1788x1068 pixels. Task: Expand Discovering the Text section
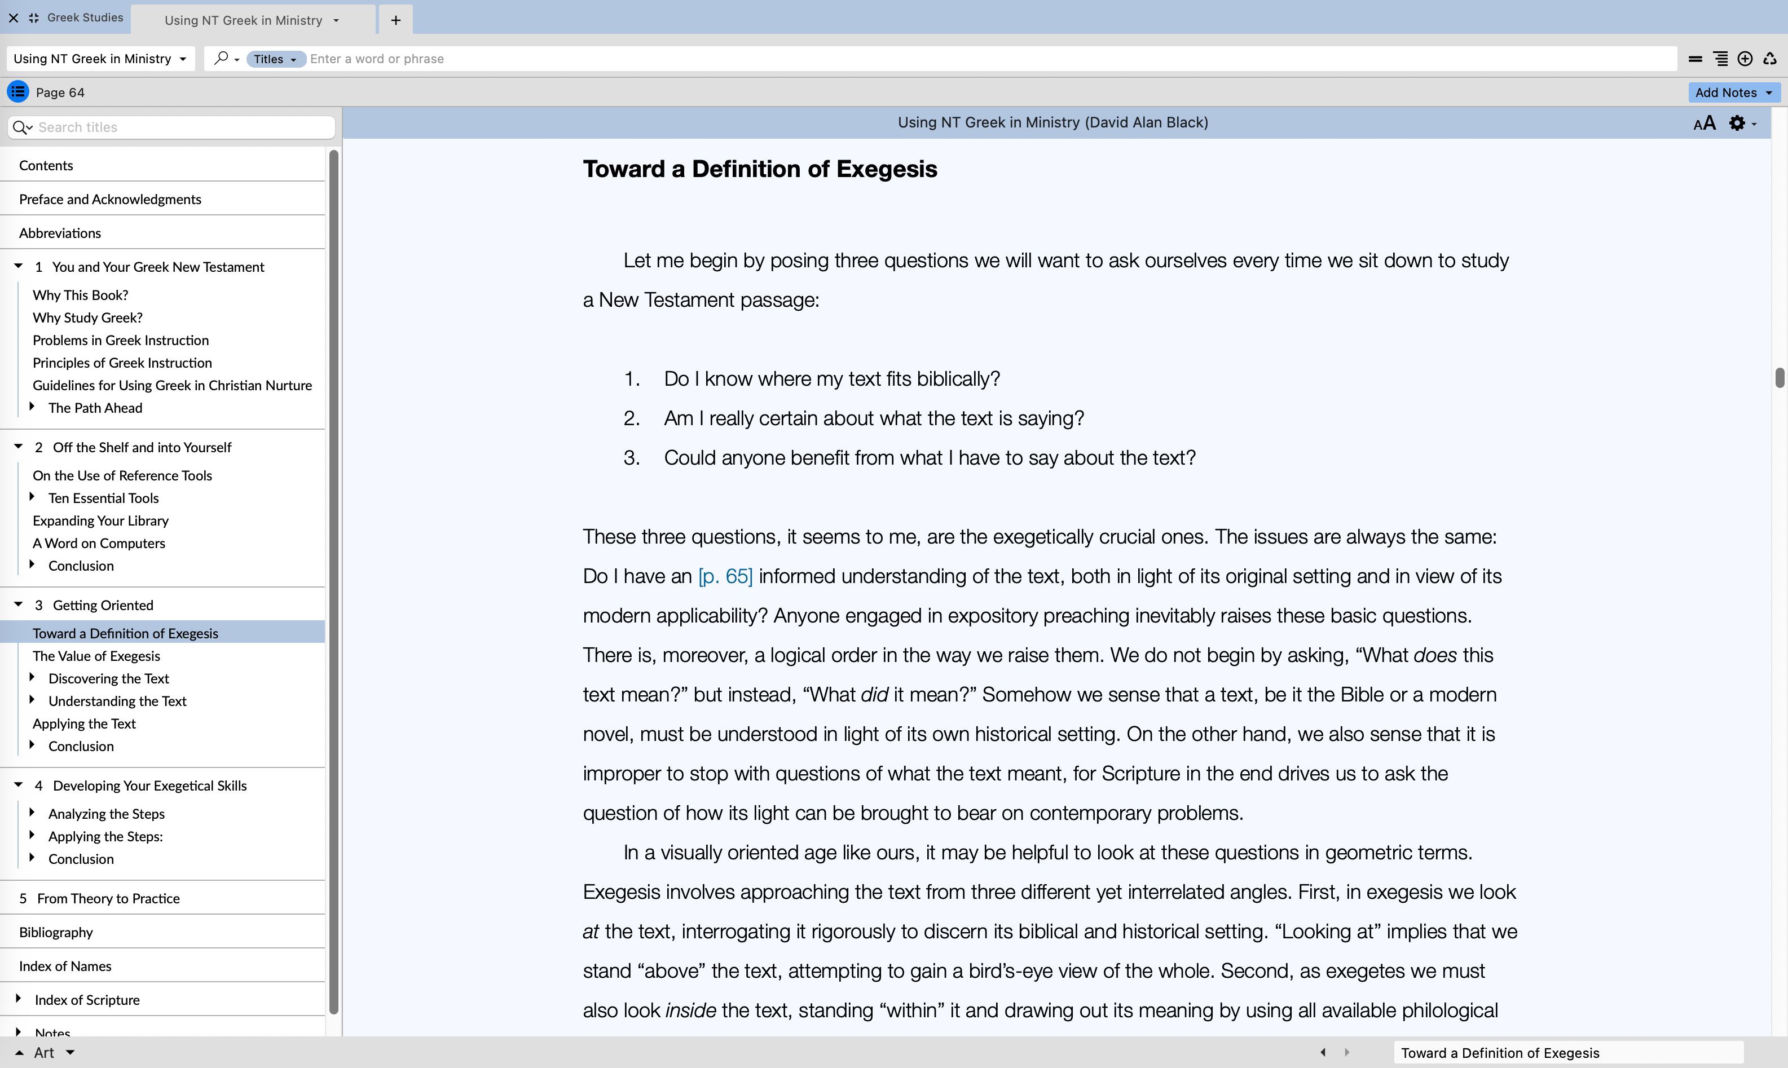click(x=32, y=677)
